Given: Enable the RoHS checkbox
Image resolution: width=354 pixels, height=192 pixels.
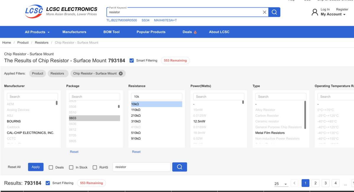Looking at the screenshot, I should coord(95,167).
